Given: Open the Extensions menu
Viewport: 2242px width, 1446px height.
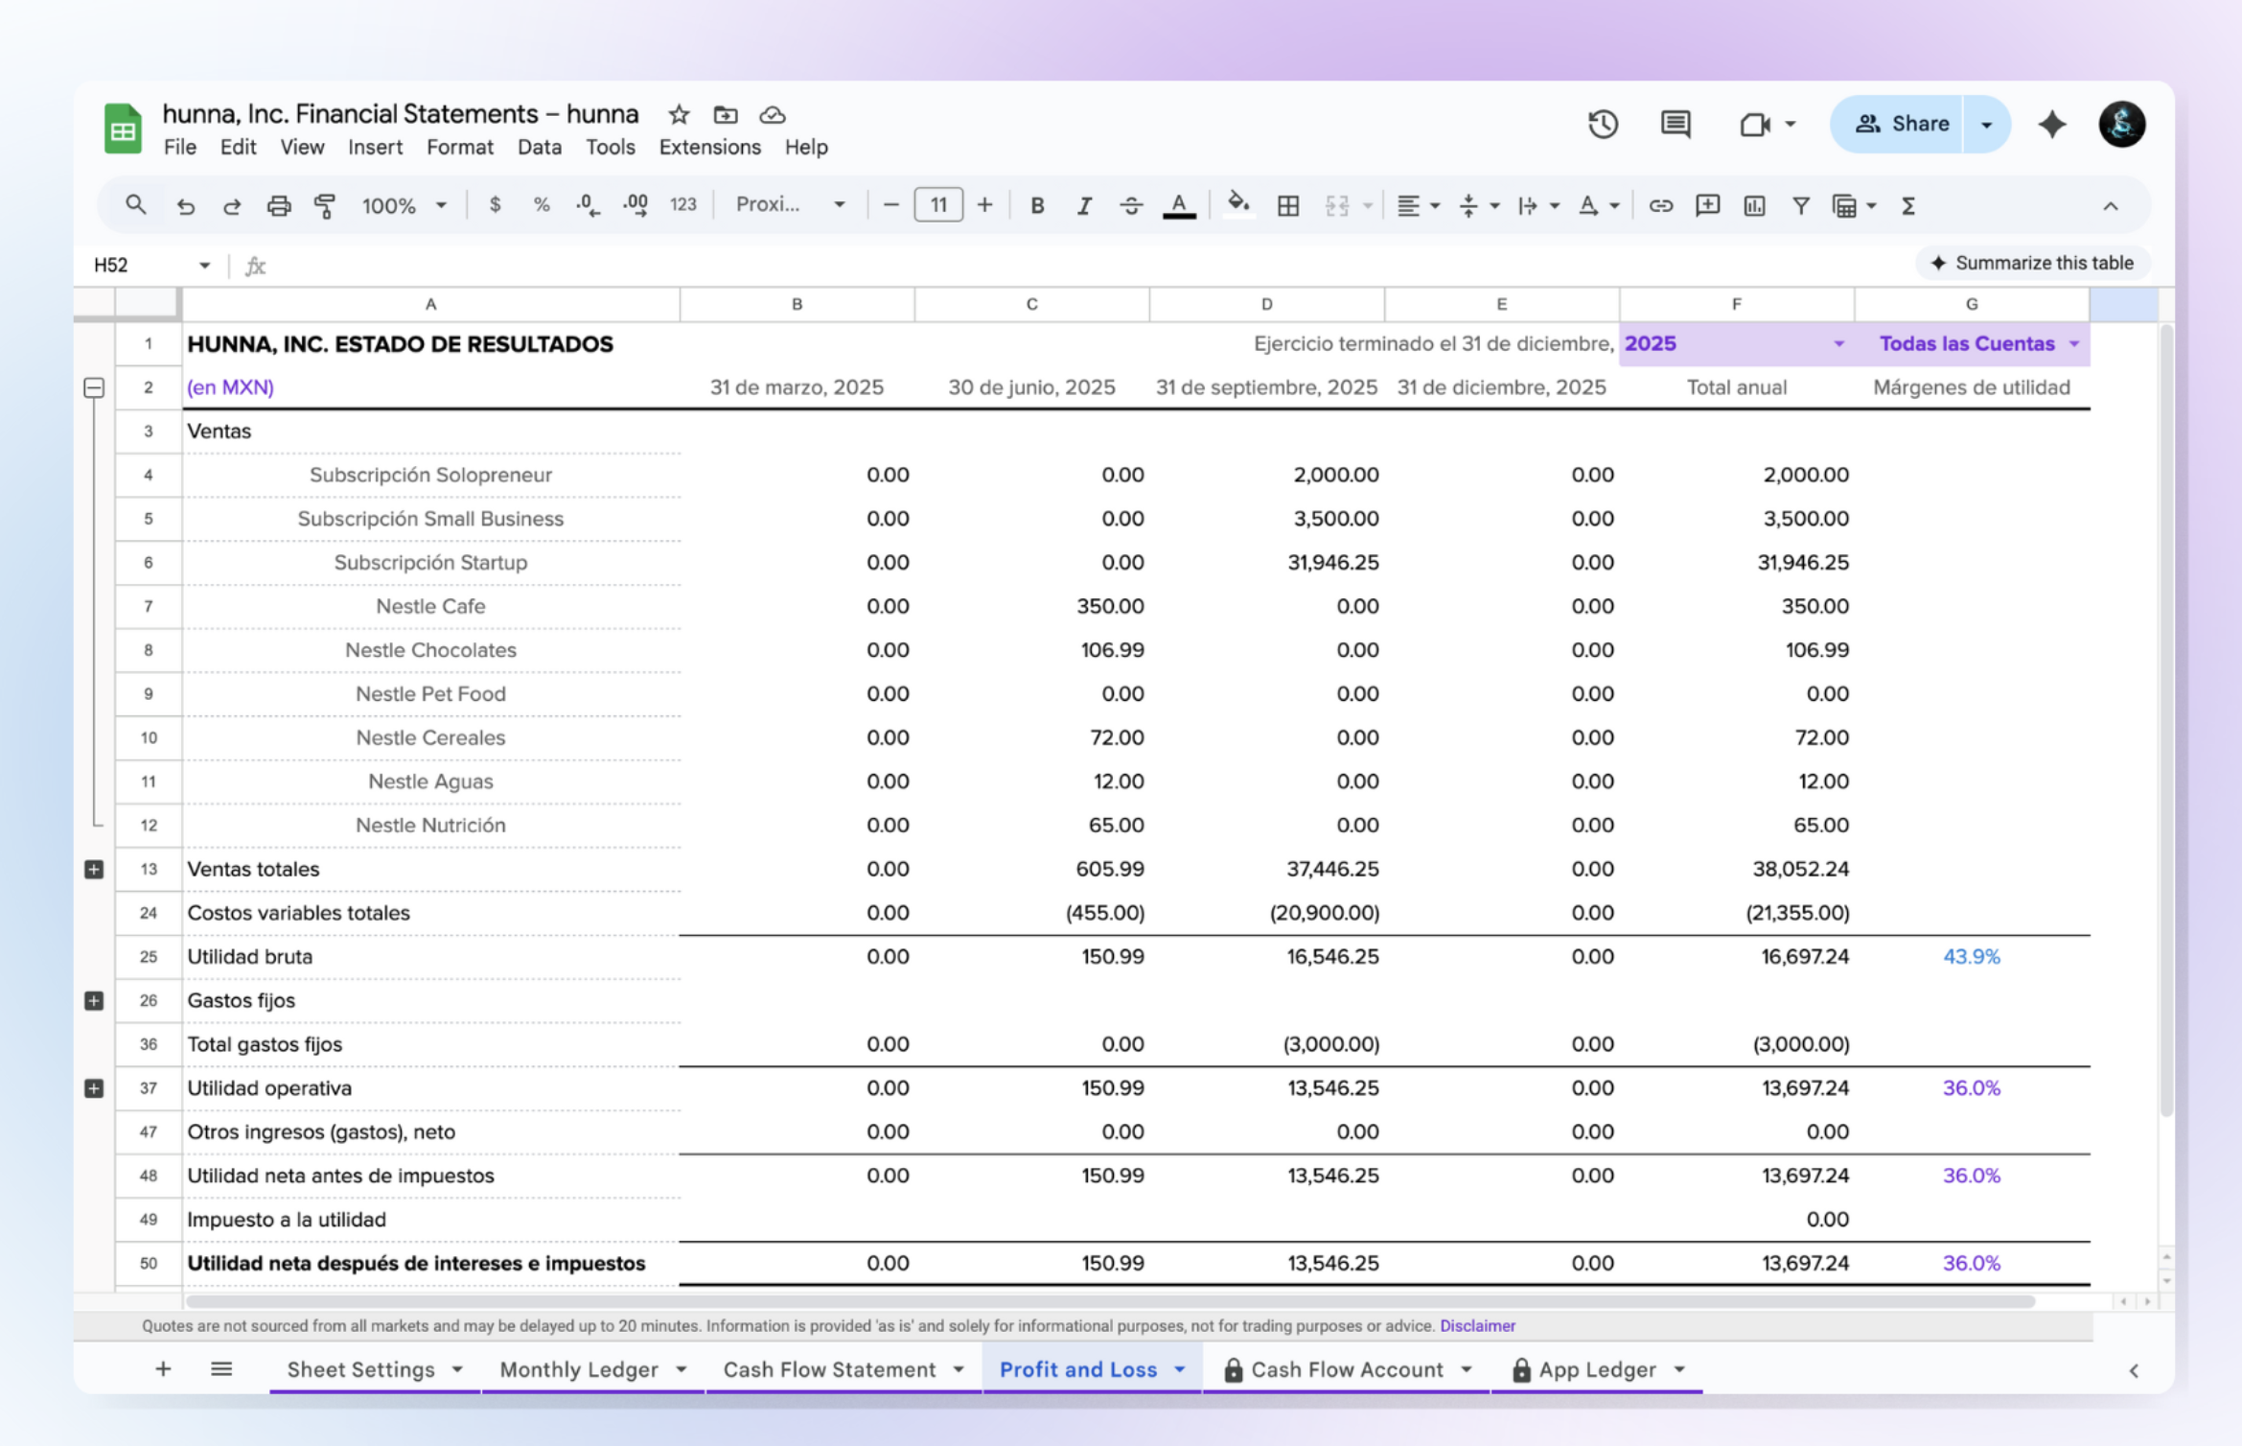Looking at the screenshot, I should 709,147.
